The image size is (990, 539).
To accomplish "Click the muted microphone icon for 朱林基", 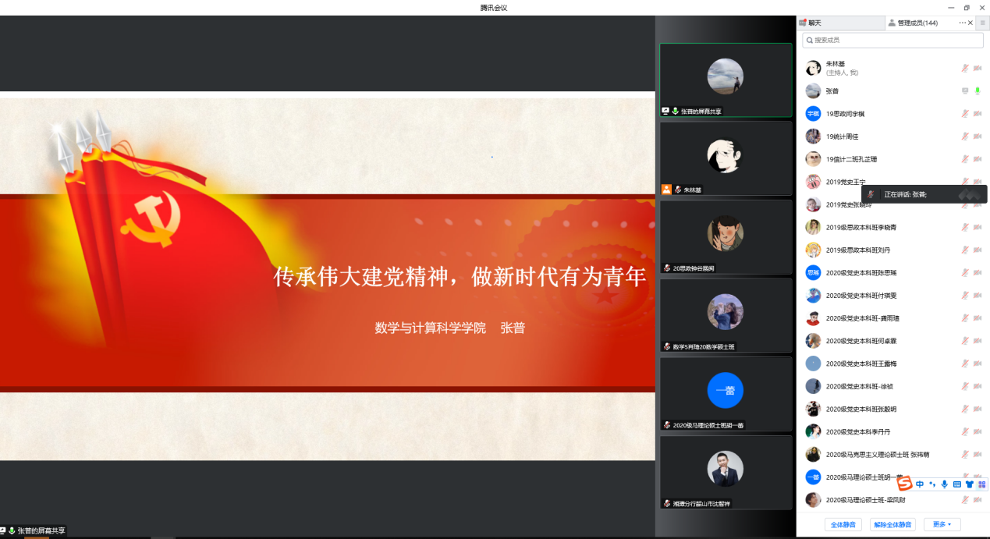I will (965, 69).
